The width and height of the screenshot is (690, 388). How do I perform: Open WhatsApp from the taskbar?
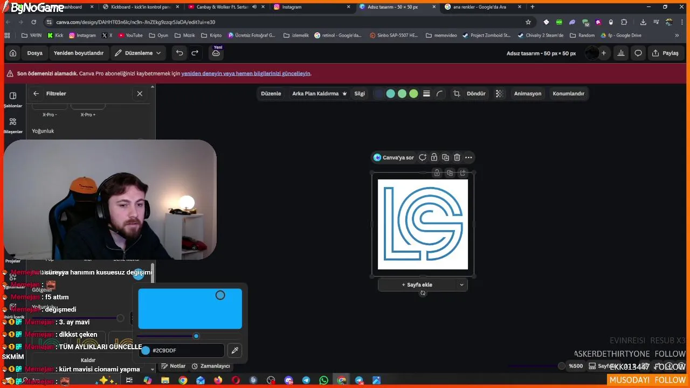coord(323,380)
